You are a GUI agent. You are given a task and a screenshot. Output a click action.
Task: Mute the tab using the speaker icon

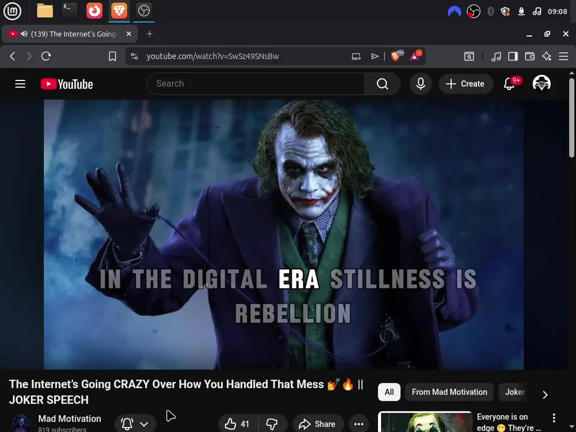(24, 34)
